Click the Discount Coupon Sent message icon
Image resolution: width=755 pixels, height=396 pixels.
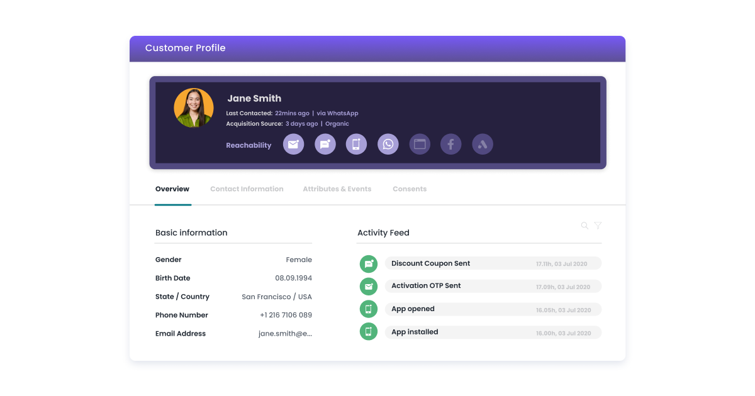(368, 263)
